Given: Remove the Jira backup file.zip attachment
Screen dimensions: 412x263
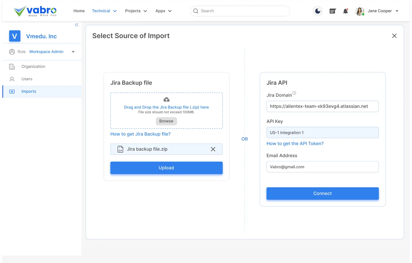Looking at the screenshot, I should [x=213, y=149].
